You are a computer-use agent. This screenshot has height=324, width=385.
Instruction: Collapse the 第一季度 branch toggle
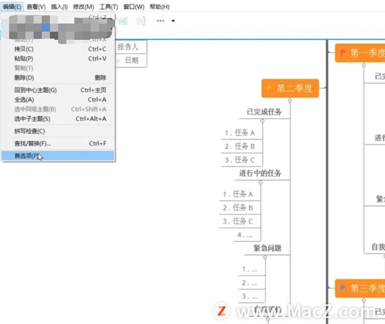point(364,65)
